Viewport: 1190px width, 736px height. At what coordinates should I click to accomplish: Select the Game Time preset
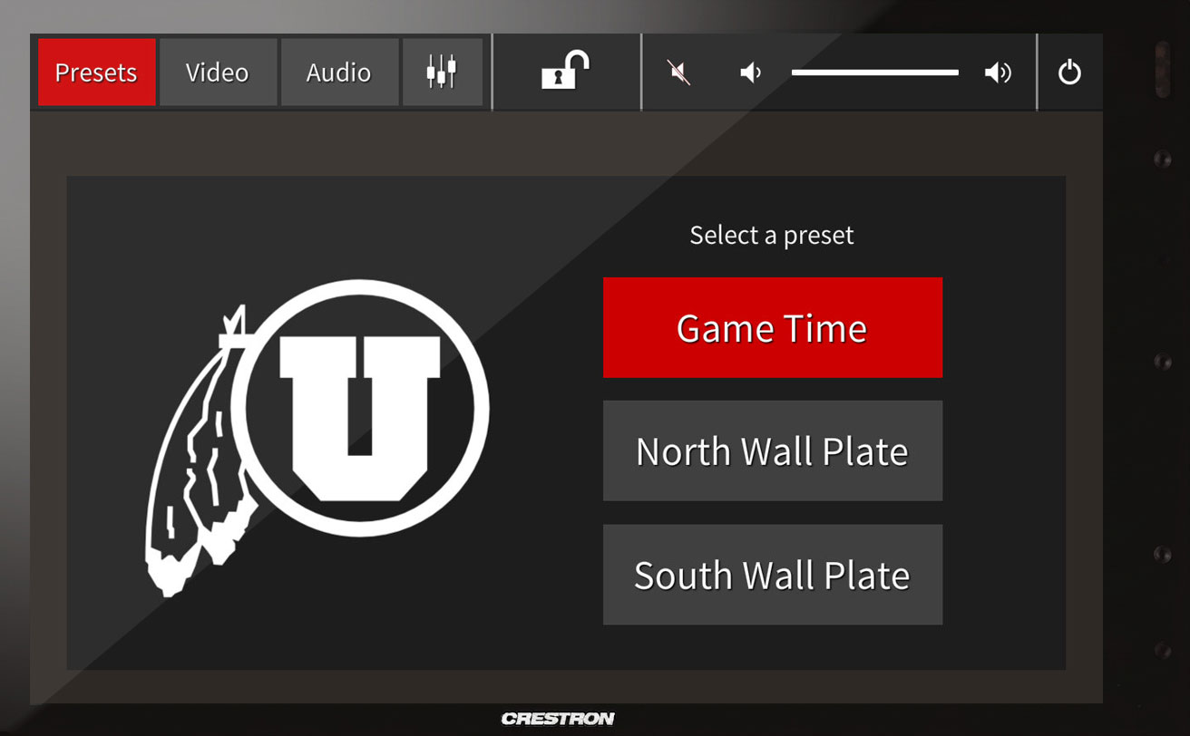772,327
